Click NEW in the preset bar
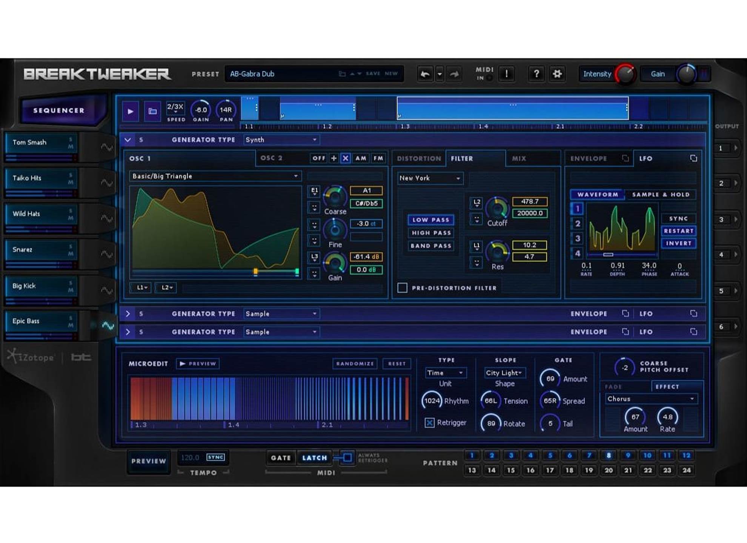 tap(391, 74)
